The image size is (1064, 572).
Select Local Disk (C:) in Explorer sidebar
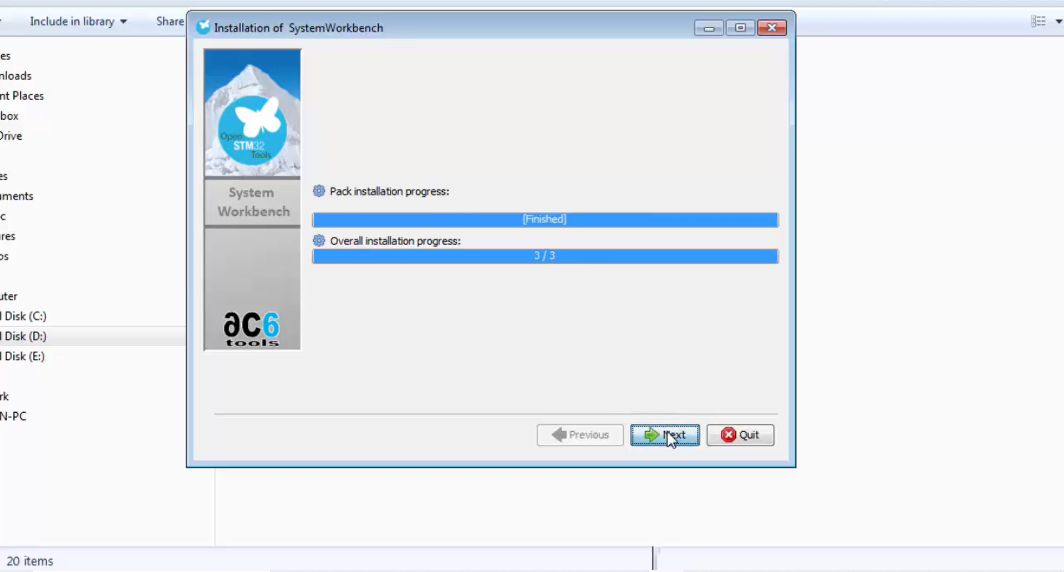pos(23,316)
